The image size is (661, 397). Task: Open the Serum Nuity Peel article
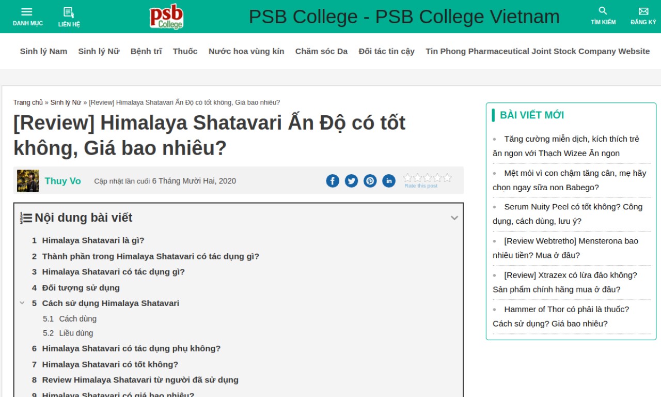pos(568,213)
